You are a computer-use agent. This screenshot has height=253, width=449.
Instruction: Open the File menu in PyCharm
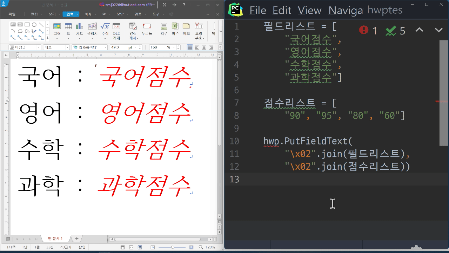[258, 11]
